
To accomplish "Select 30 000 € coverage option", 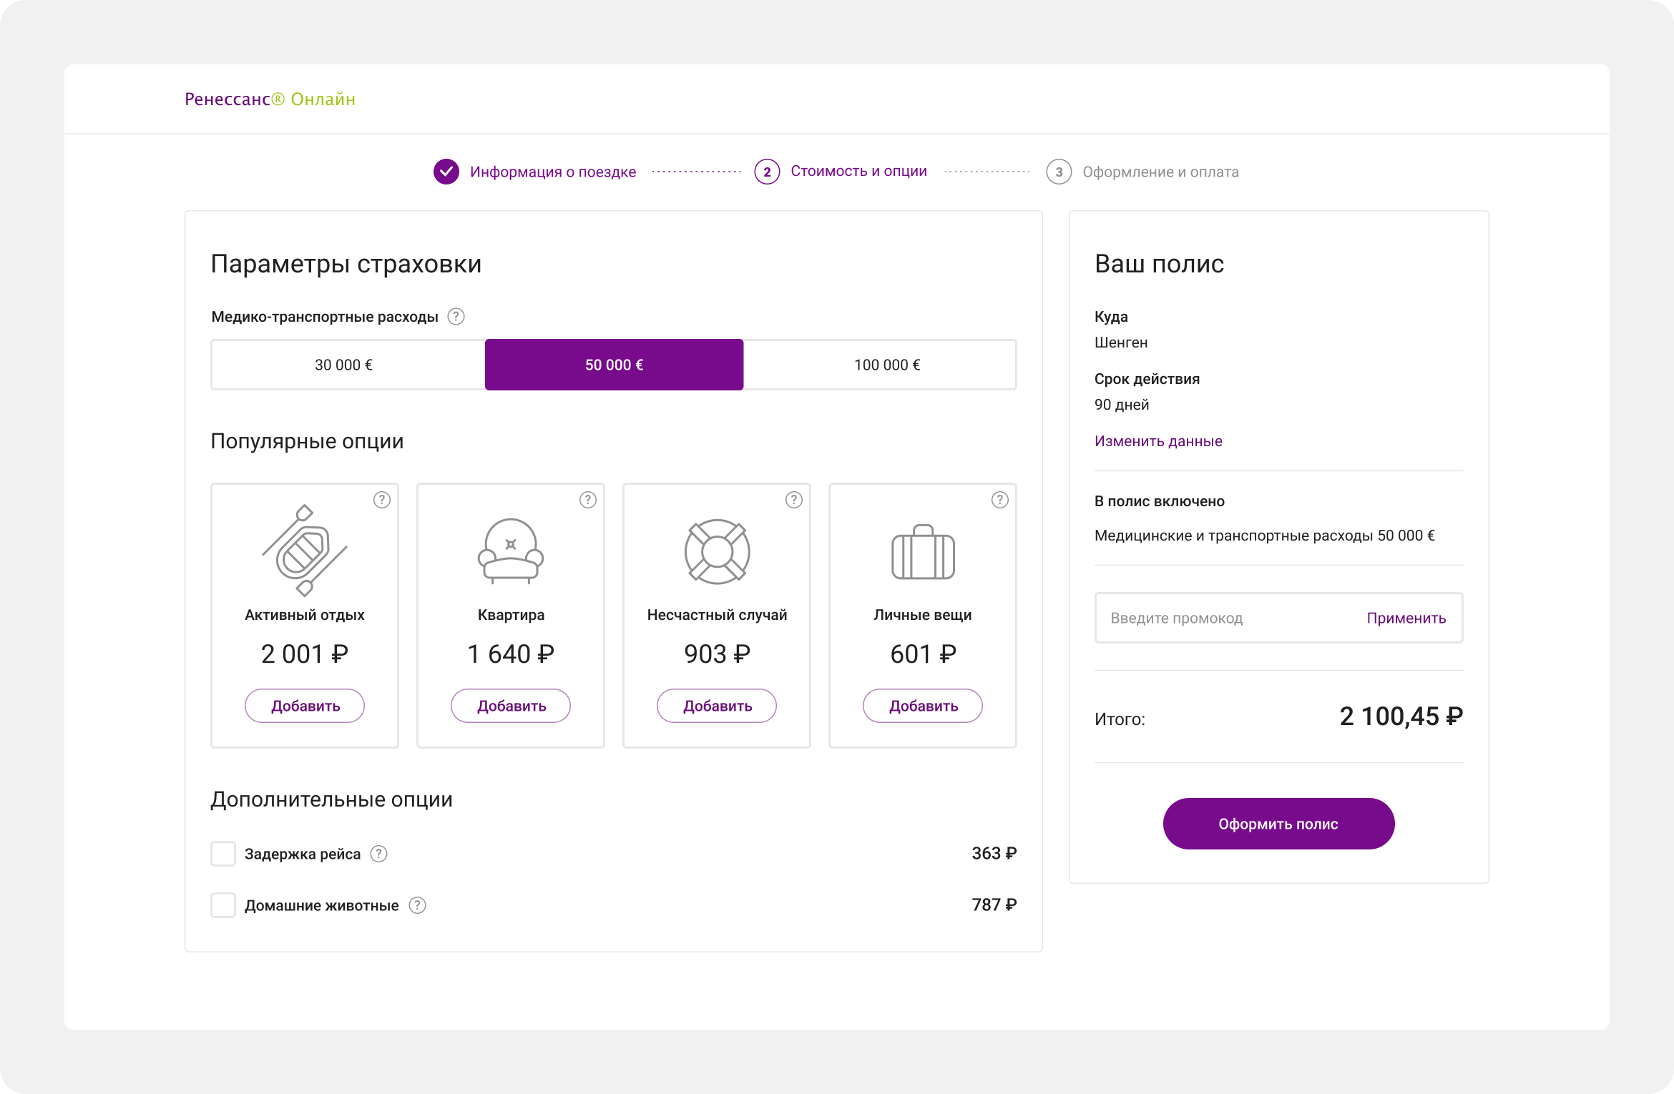I will tap(348, 365).
